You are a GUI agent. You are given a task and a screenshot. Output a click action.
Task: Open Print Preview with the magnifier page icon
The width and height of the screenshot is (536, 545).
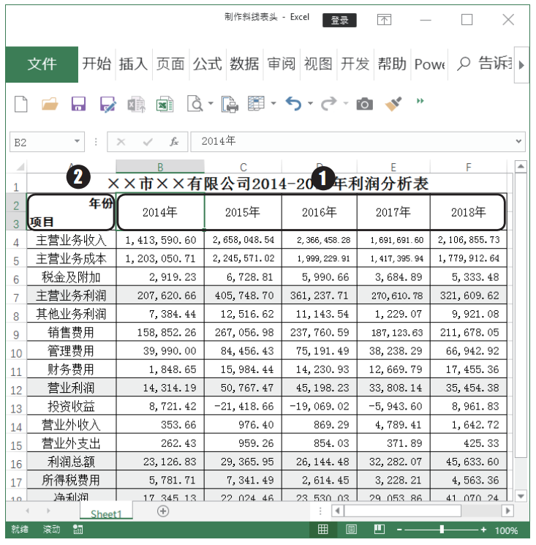(195, 104)
